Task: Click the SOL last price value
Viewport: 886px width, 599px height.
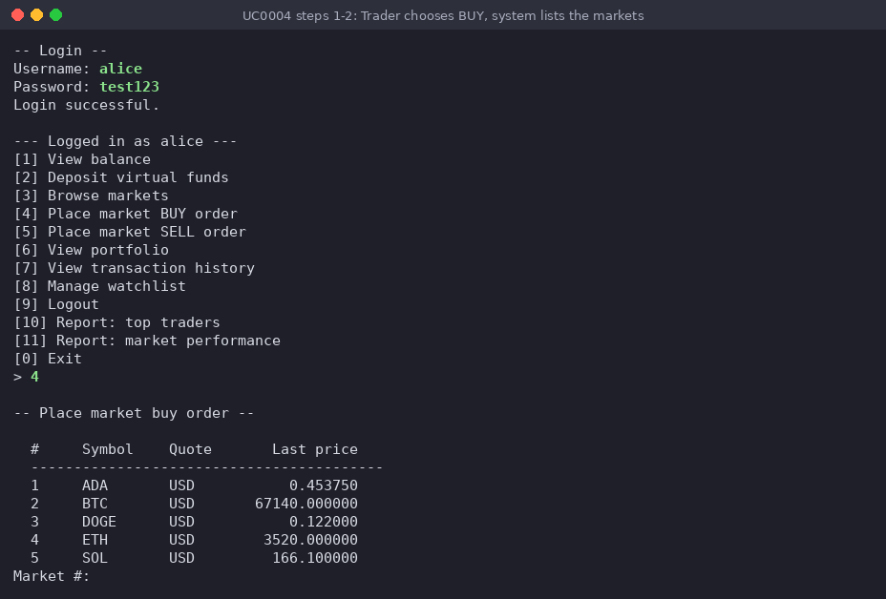Action: click(315, 557)
